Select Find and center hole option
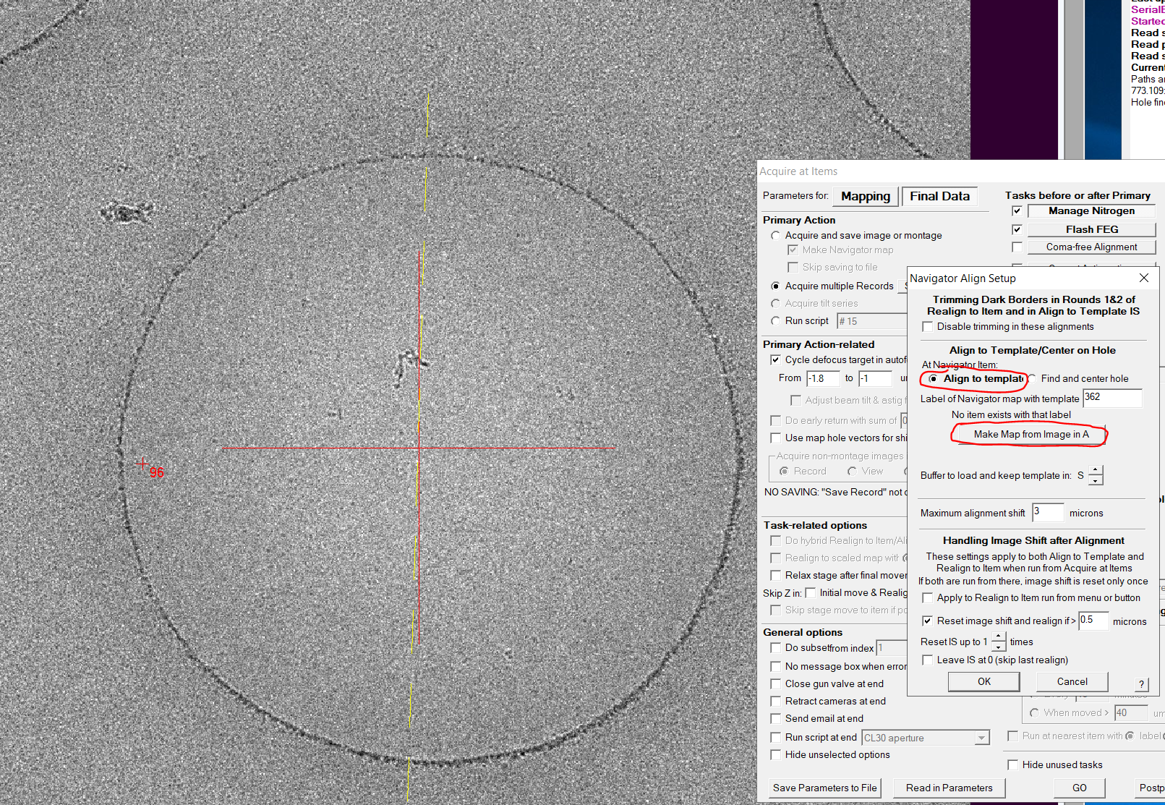 pos(1032,379)
